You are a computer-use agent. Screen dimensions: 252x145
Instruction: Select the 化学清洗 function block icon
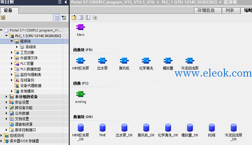(146, 61)
